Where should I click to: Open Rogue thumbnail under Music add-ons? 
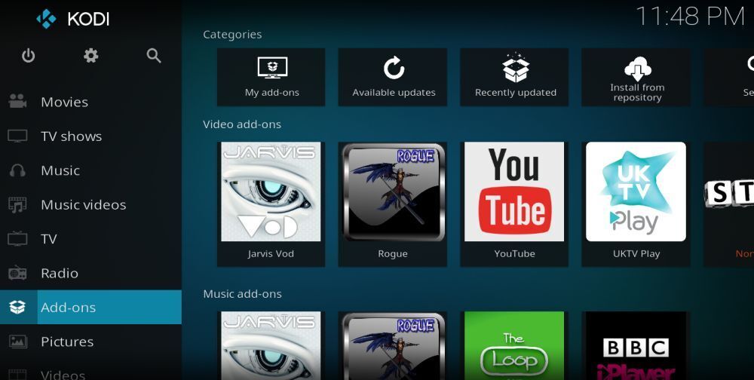coord(393,345)
